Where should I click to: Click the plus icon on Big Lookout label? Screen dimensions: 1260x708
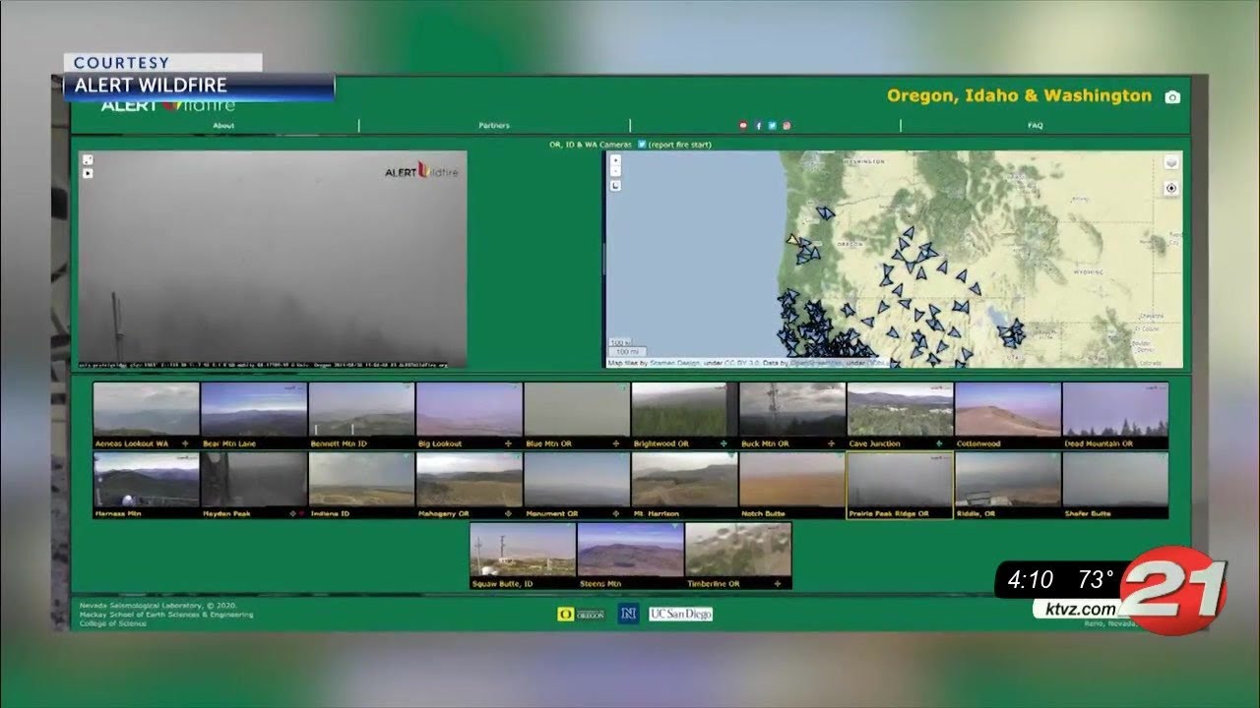point(508,443)
